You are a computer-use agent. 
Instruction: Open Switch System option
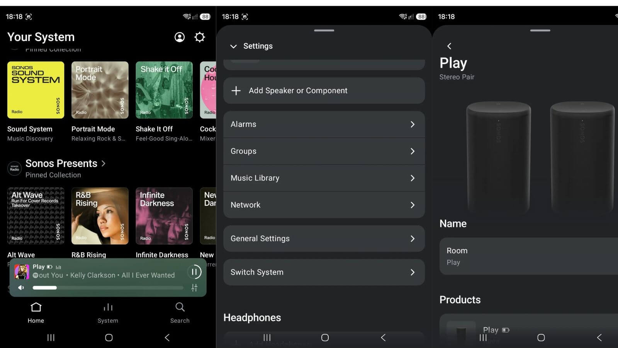pos(324,272)
